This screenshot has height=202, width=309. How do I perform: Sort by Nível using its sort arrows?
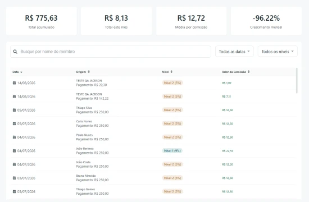coord(171,72)
